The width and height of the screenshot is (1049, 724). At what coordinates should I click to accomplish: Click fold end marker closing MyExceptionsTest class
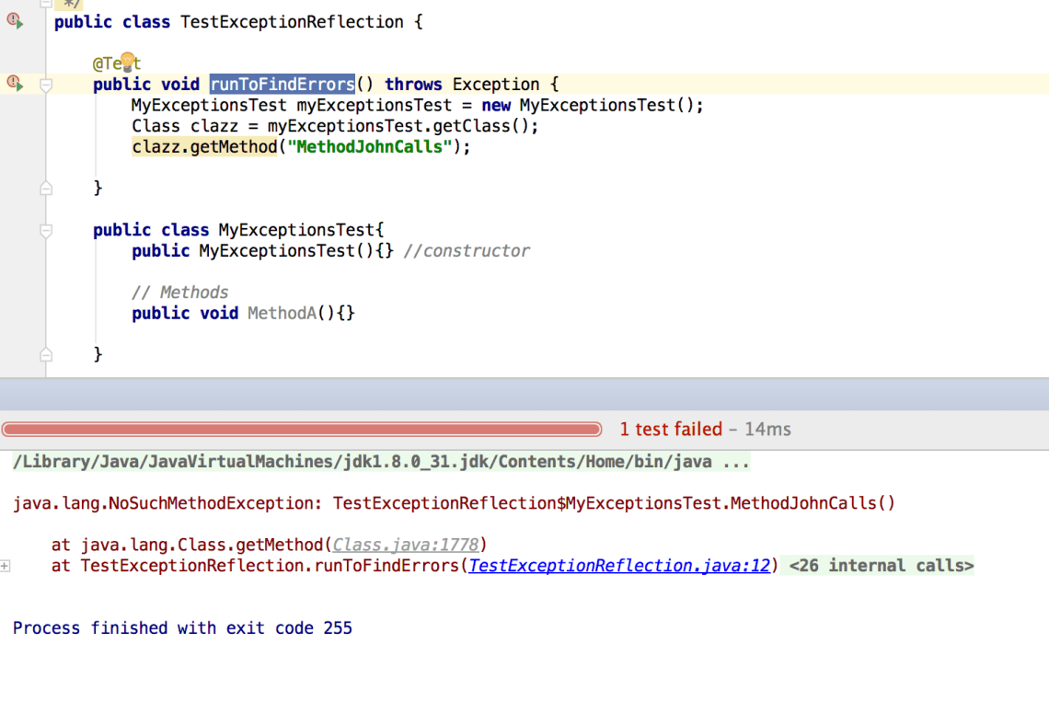[46, 354]
